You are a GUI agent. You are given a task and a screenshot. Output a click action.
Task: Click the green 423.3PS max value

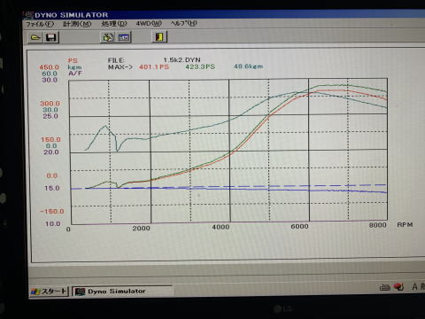pyautogui.click(x=200, y=66)
